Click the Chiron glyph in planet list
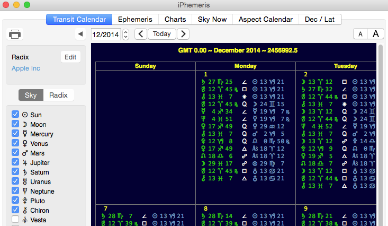Viewport: 388px width, 226px height. tap(25, 211)
